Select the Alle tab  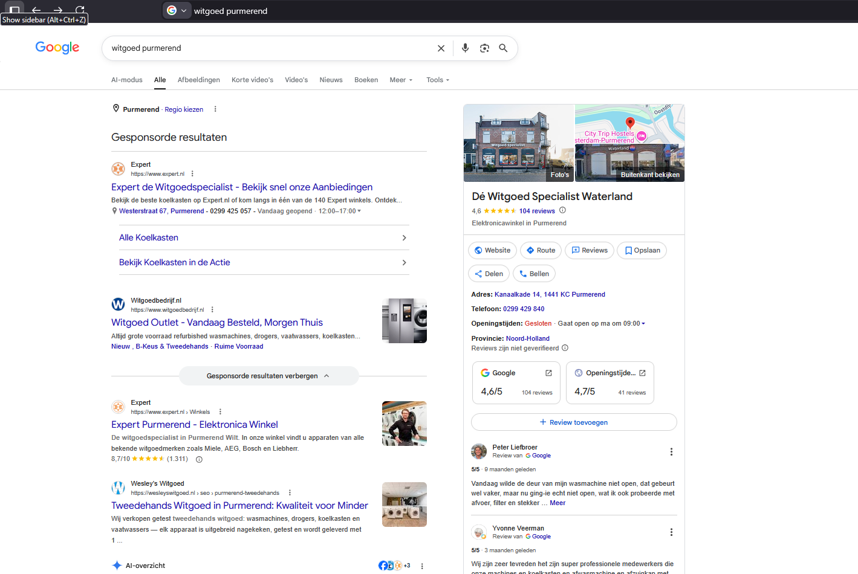[160, 80]
